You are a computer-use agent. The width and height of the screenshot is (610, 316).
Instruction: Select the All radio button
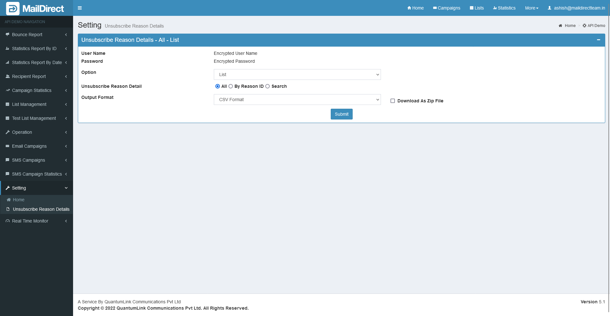218,86
